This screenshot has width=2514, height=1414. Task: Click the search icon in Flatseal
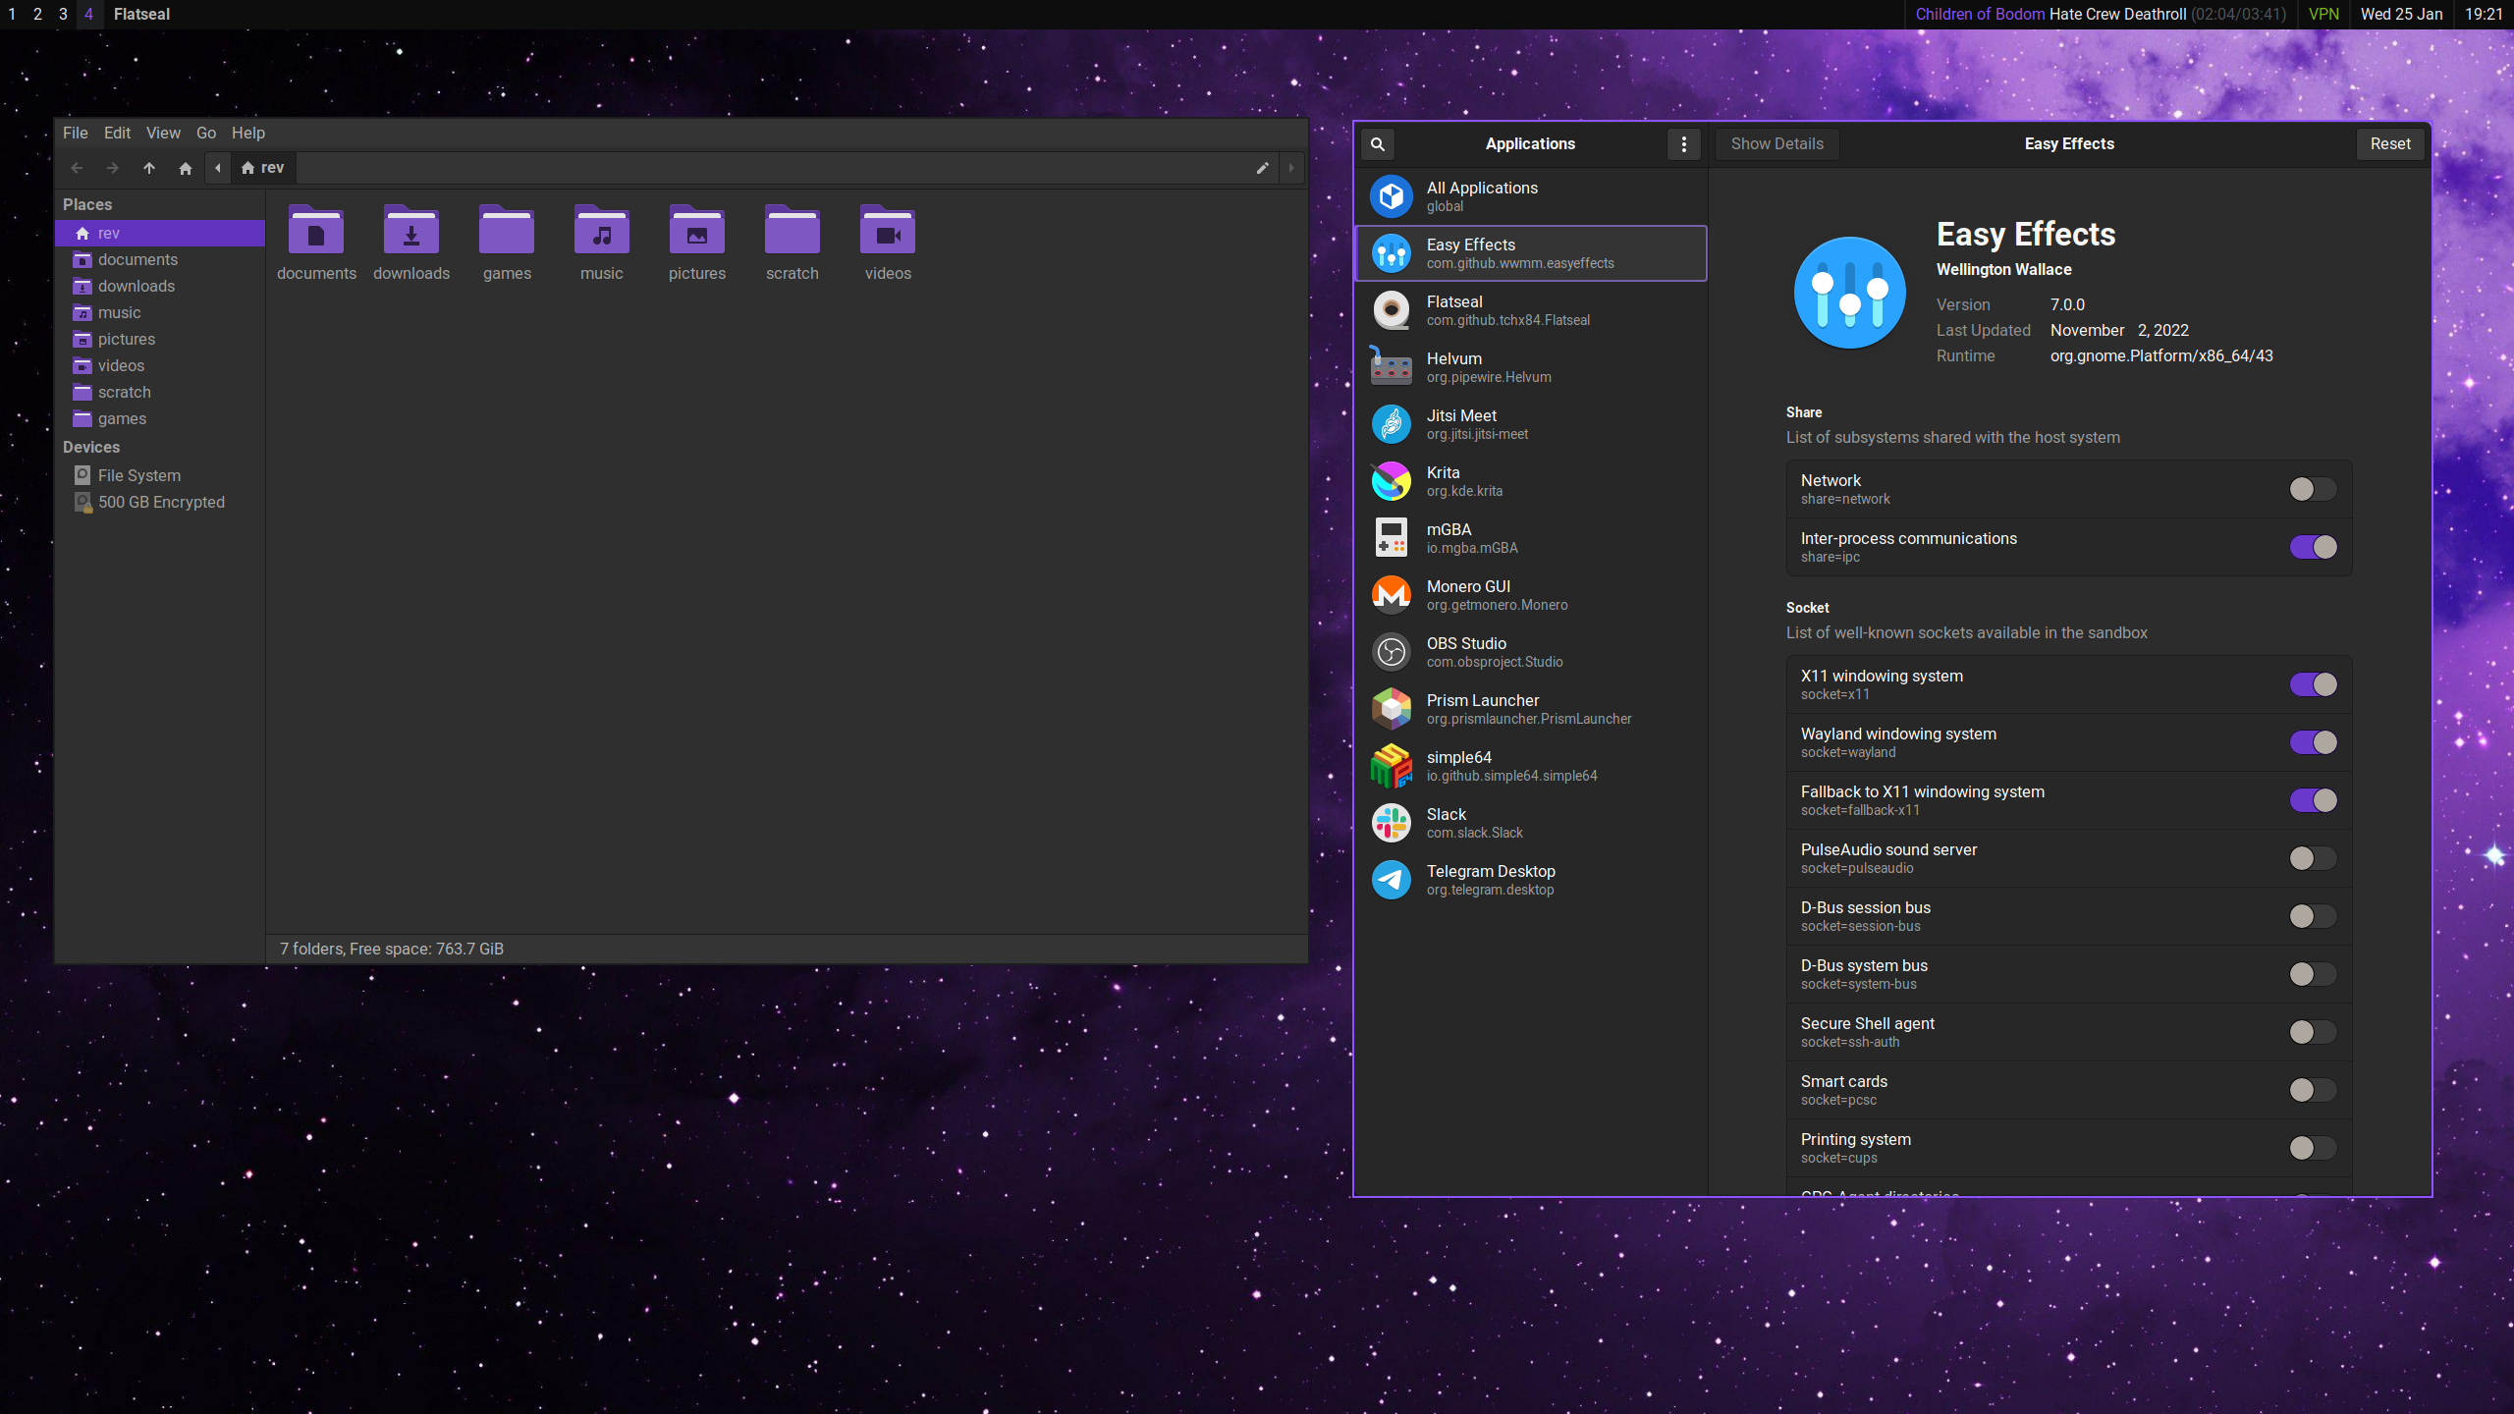point(1378,144)
